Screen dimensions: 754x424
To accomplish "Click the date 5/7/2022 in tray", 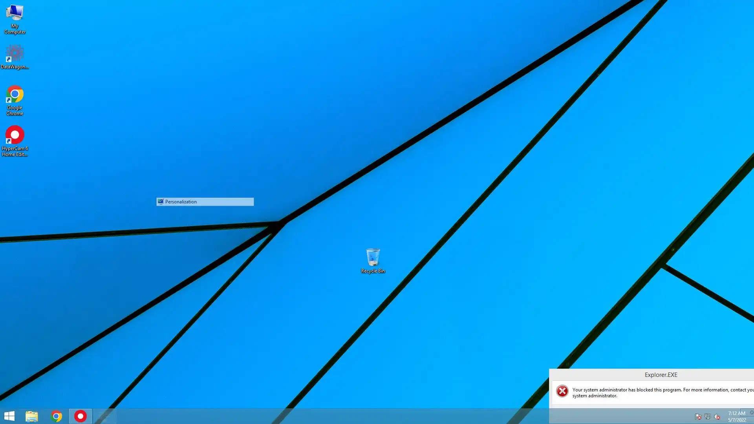I will coord(737,420).
